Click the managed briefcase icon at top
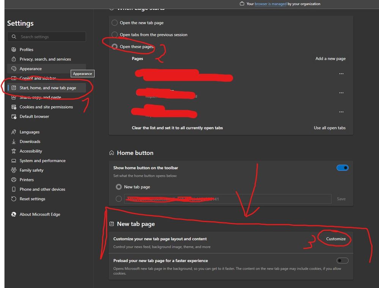The image size is (379, 288). point(242,4)
